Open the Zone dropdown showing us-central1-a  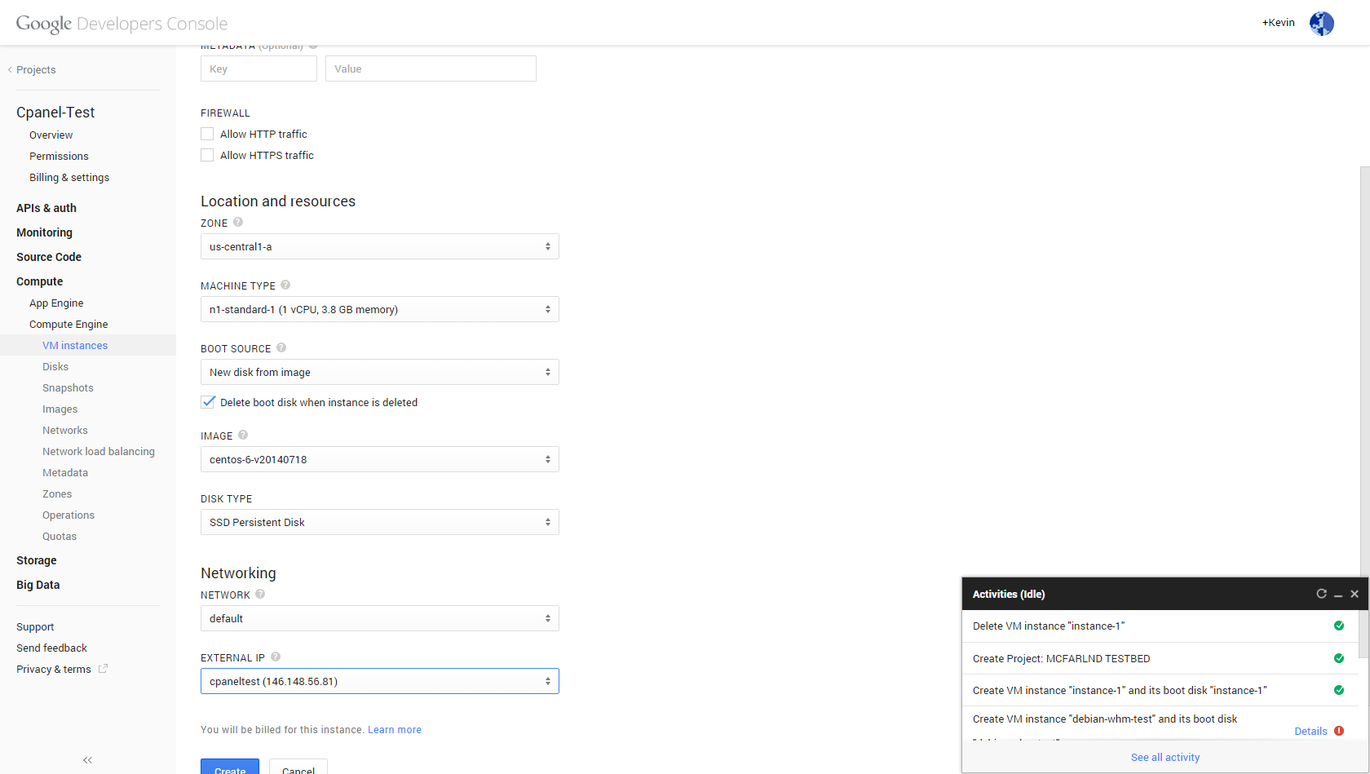(x=379, y=246)
